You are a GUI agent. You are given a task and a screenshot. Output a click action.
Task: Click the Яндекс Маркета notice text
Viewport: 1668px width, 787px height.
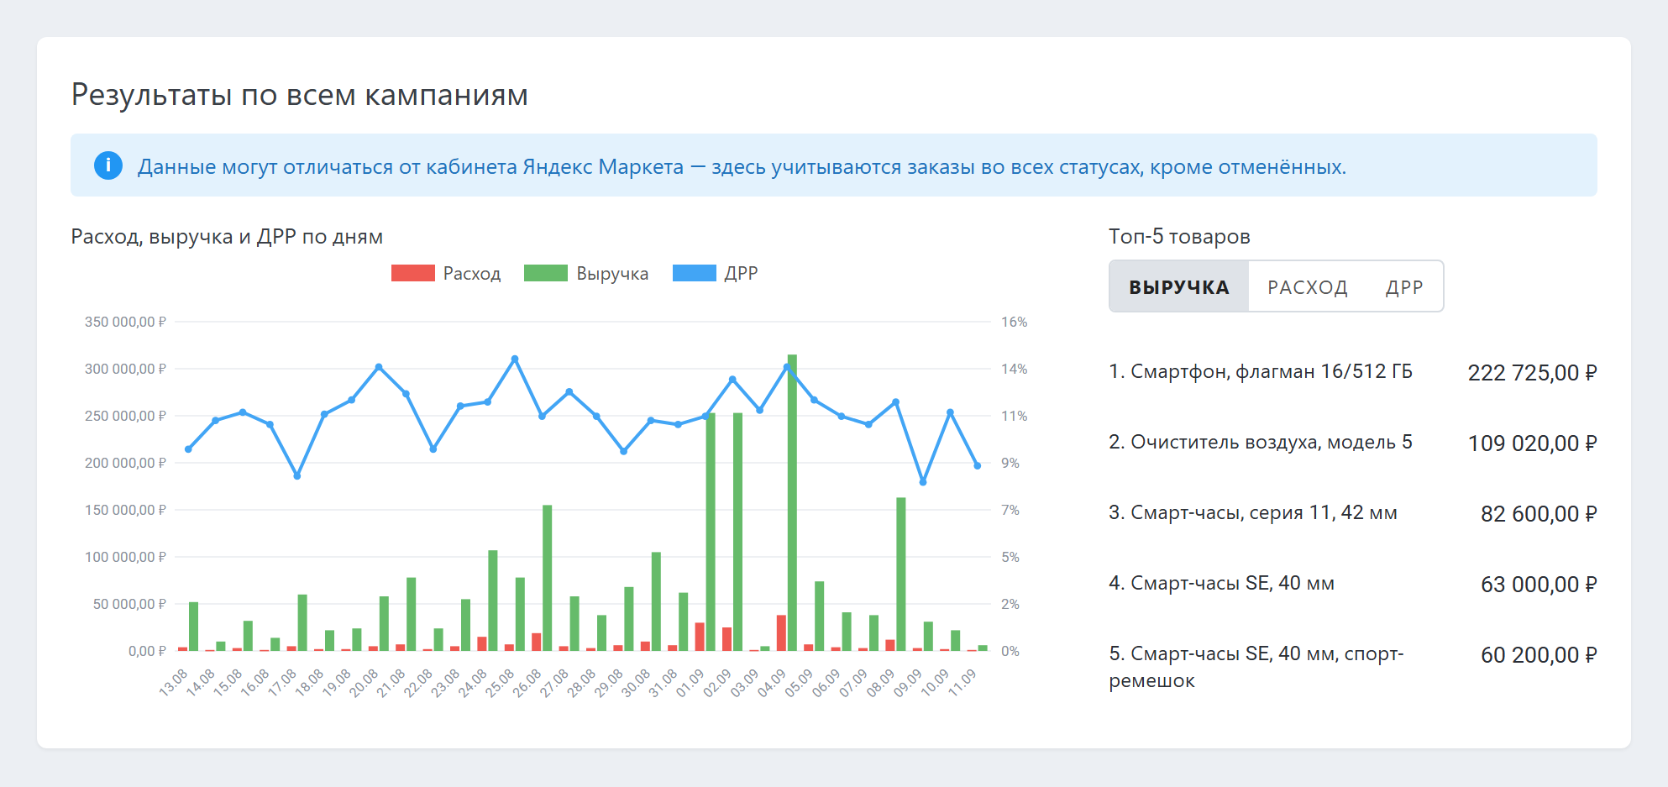click(742, 166)
